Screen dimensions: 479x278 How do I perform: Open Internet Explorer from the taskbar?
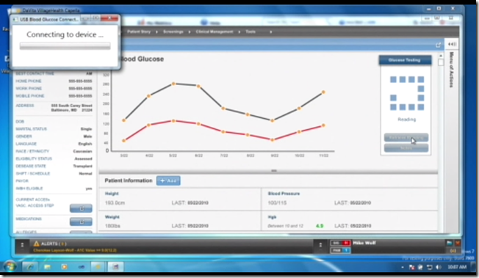(x=30, y=267)
